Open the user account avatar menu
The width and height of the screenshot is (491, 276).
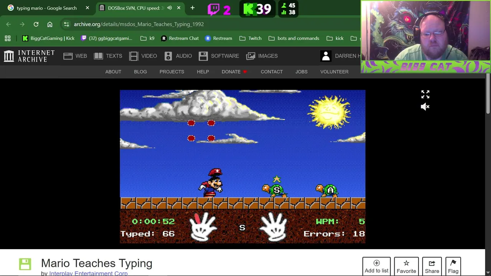point(326,56)
